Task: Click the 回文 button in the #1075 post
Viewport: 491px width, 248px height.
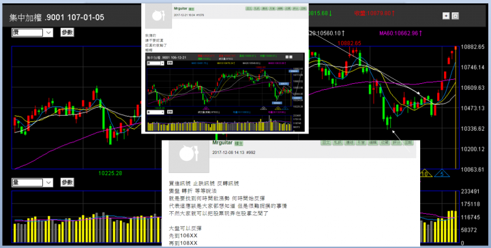Action: 250,8
